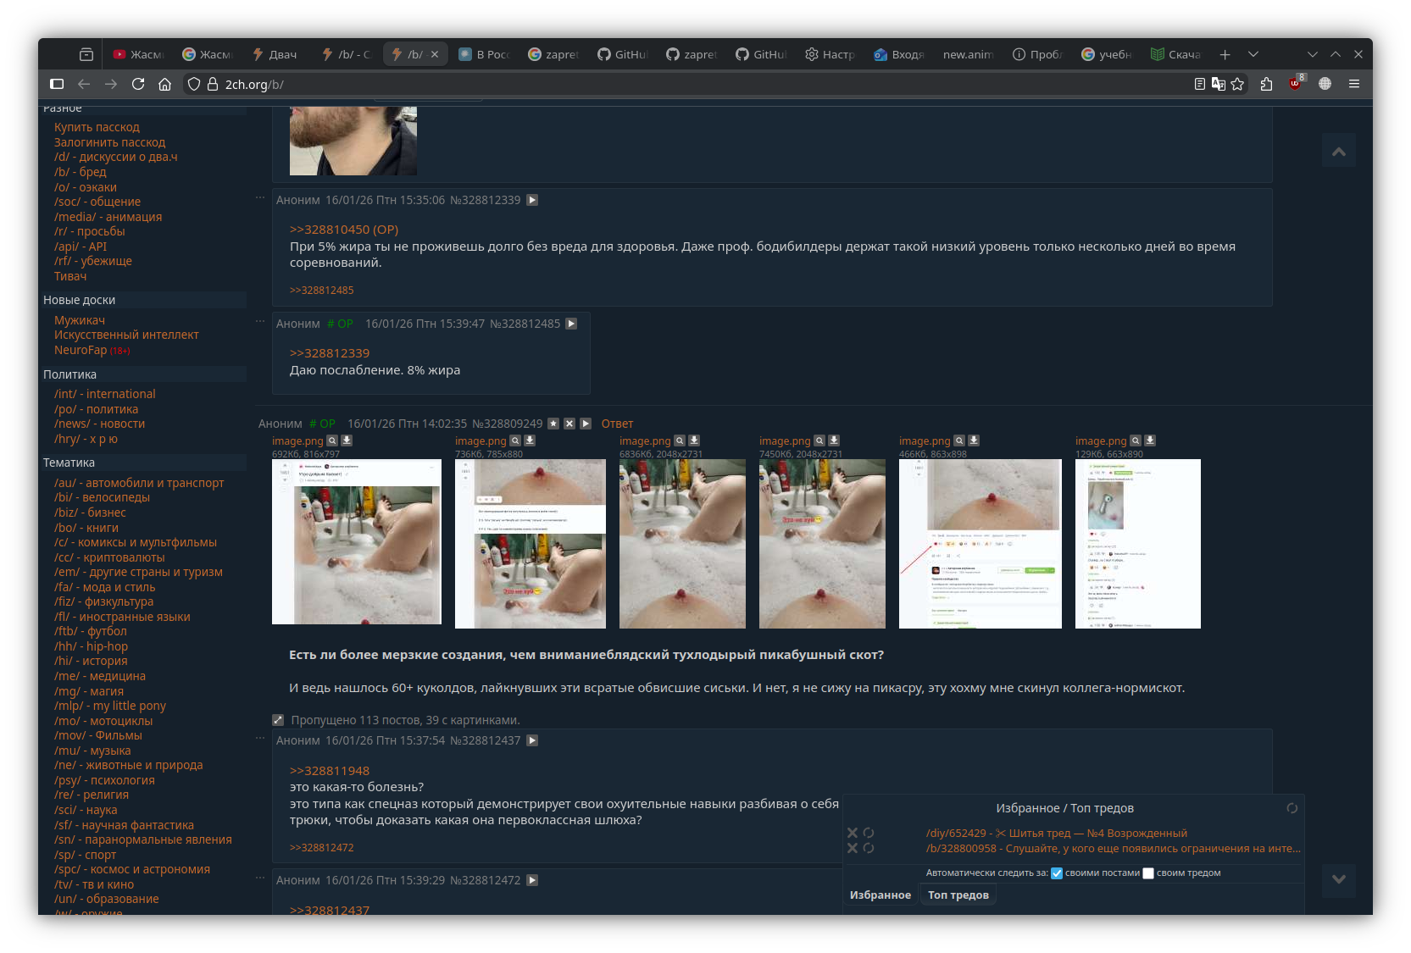
Task: Refresh the Избранное / Топ тредов panel
Action: coord(1292,808)
